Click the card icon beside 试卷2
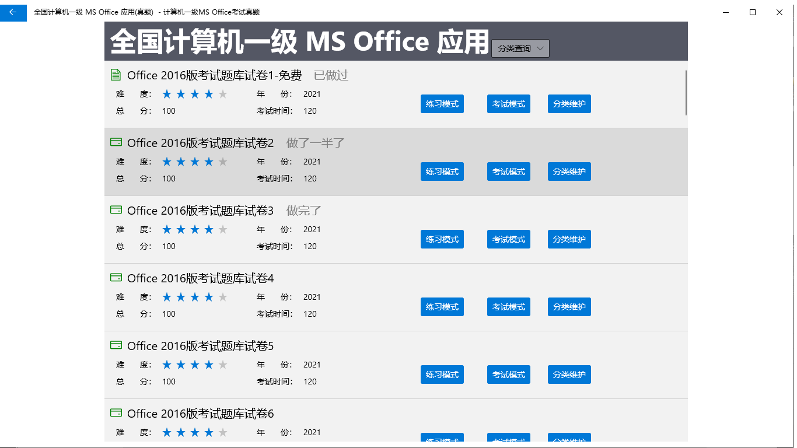The image size is (797, 448). point(116,142)
